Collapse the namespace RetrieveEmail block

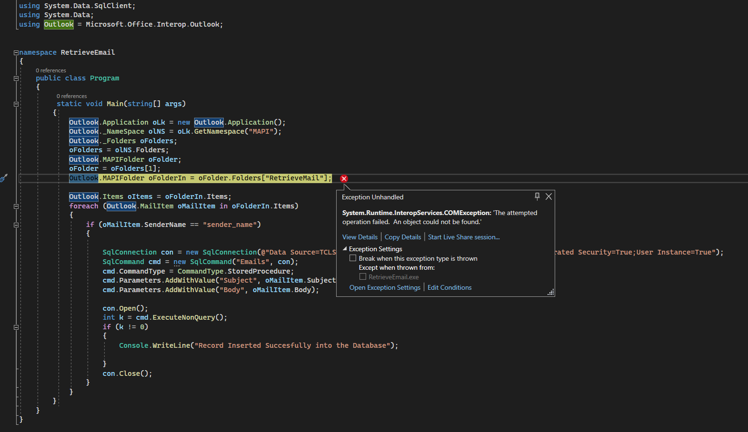point(16,53)
